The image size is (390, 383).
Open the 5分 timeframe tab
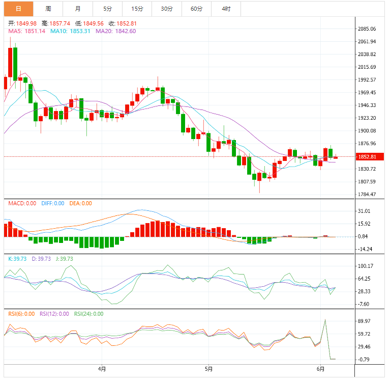[107, 9]
